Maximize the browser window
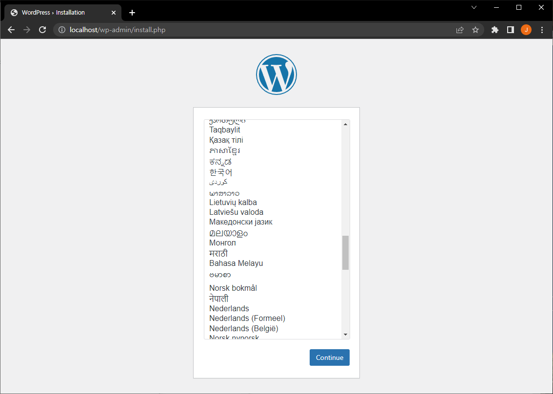This screenshot has width=553, height=394. click(519, 7)
